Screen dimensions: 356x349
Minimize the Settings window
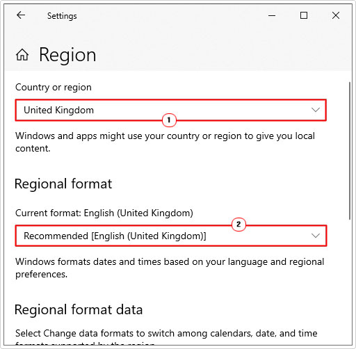[x=272, y=15]
